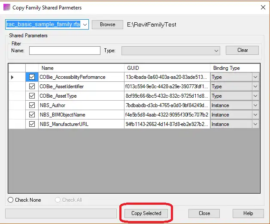
Task: Open Help for this dialog
Action: (x=248, y=213)
